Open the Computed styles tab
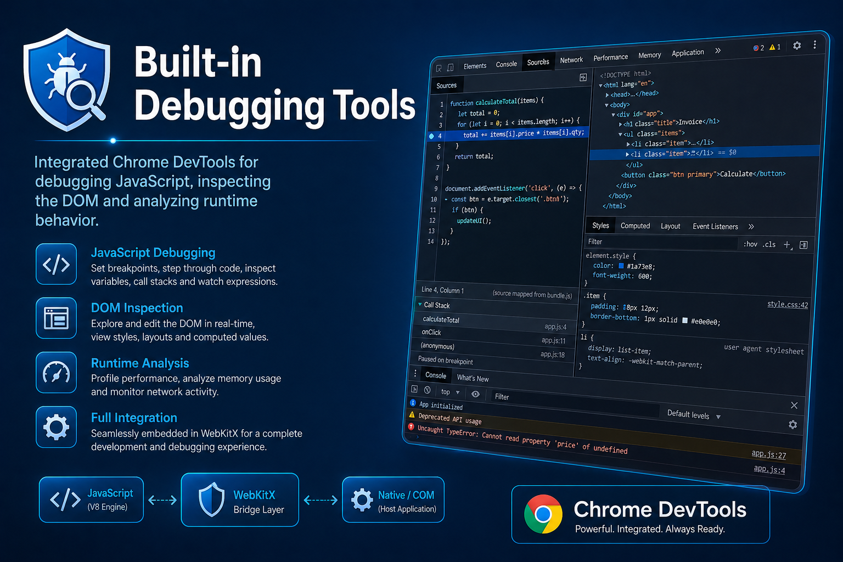This screenshot has width=843, height=562. pos(635,226)
